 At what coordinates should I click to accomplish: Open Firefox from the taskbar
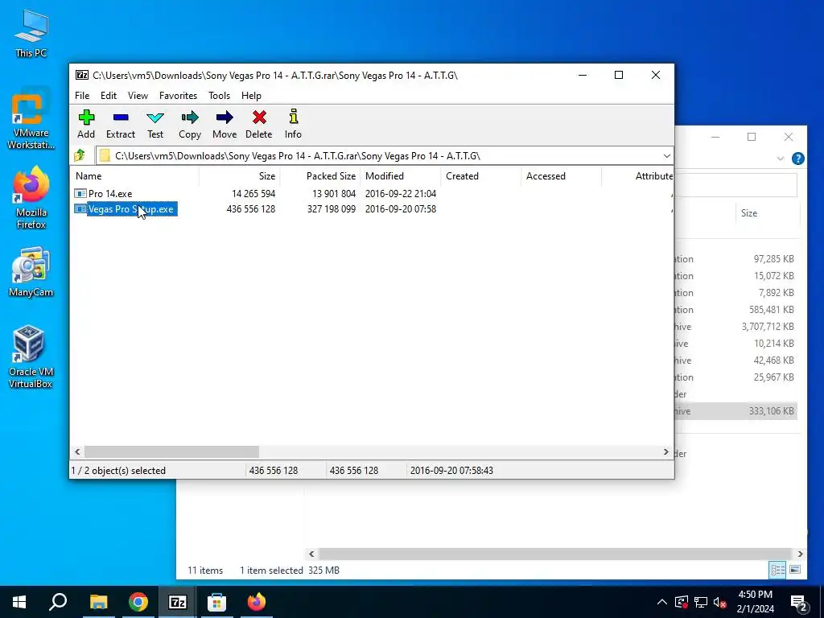(x=257, y=602)
